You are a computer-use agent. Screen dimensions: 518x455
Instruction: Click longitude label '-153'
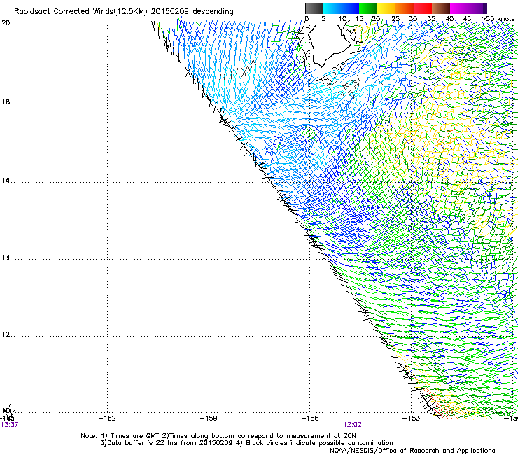pyautogui.click(x=412, y=419)
